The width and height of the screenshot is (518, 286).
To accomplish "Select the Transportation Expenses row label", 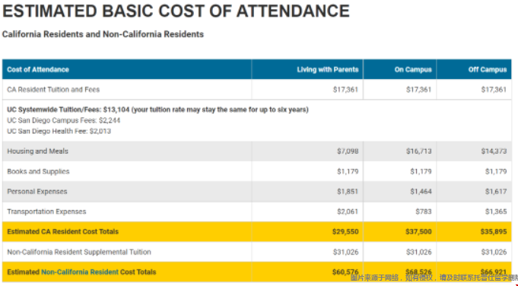I will coord(46,211).
